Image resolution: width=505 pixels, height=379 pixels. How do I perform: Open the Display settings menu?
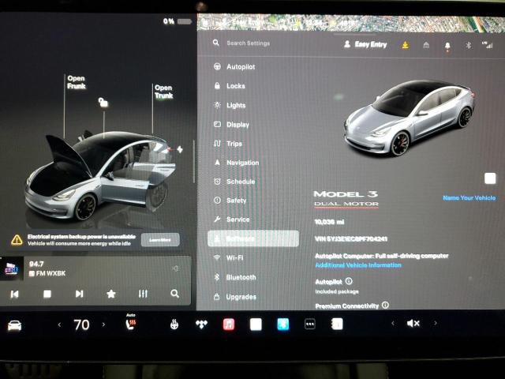pyautogui.click(x=231, y=125)
